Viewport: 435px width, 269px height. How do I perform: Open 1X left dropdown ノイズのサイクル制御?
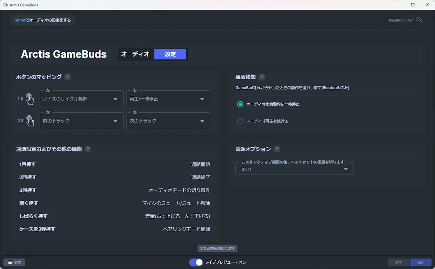tap(82, 99)
